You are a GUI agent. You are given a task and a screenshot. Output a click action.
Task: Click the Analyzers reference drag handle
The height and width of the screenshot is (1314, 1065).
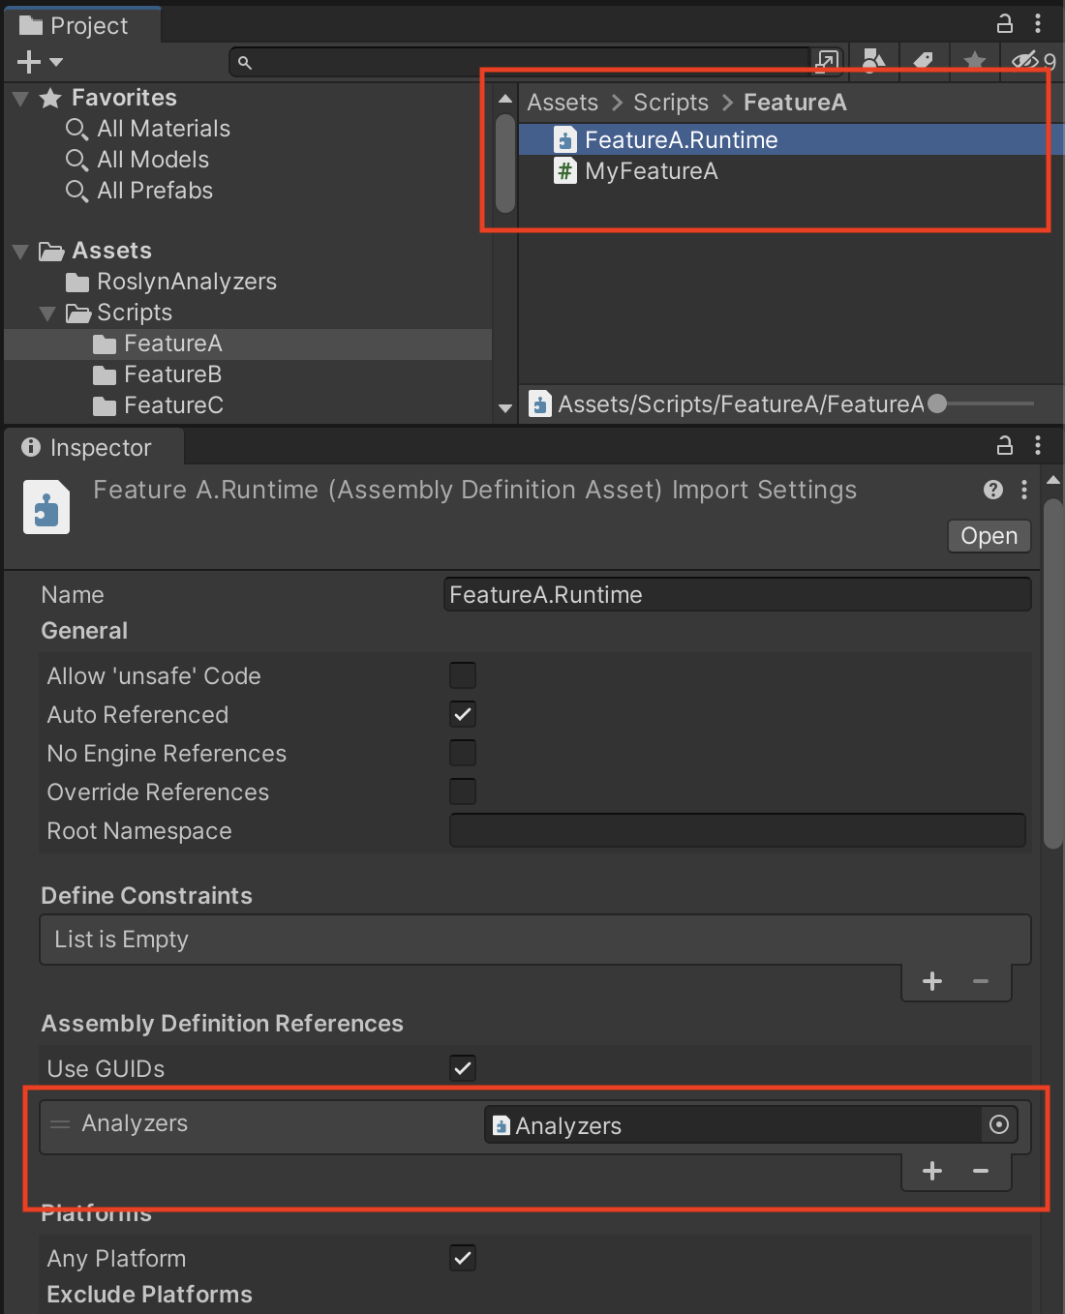pos(60,1124)
